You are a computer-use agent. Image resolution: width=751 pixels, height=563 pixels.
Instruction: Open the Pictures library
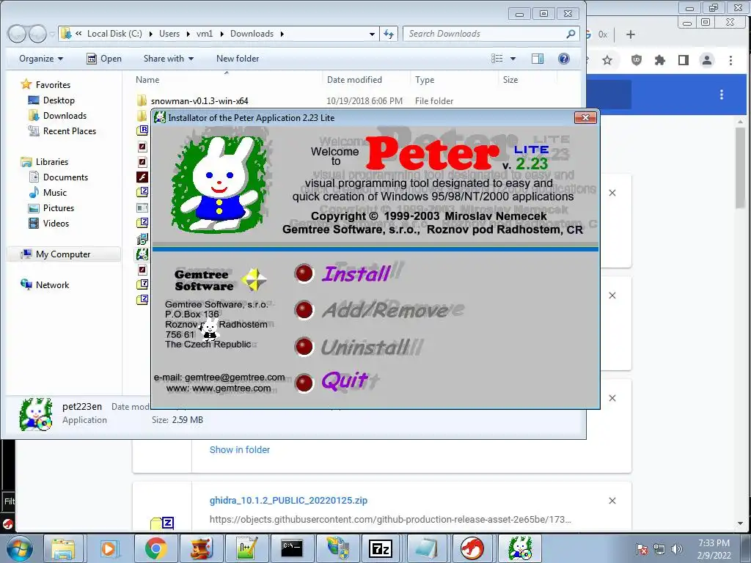coord(59,207)
